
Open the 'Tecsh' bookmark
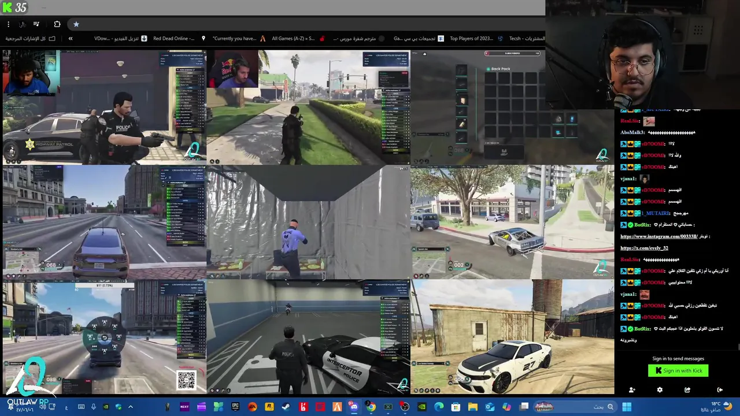[x=527, y=39]
